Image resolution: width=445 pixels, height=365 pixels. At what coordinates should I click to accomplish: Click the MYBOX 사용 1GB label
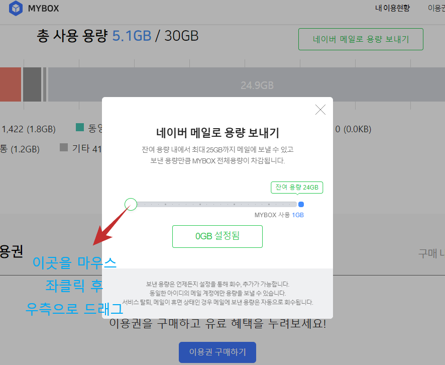(x=279, y=215)
